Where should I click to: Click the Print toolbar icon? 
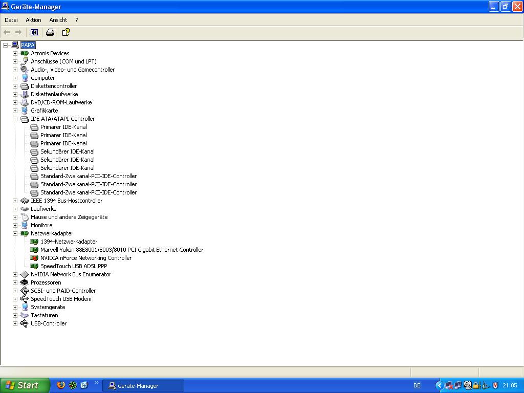tap(50, 32)
